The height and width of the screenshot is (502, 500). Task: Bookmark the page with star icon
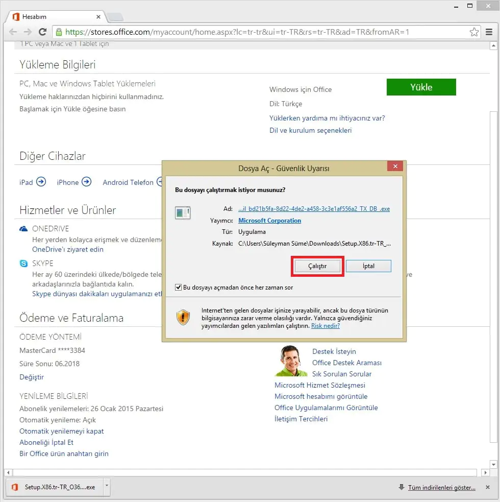click(x=474, y=32)
